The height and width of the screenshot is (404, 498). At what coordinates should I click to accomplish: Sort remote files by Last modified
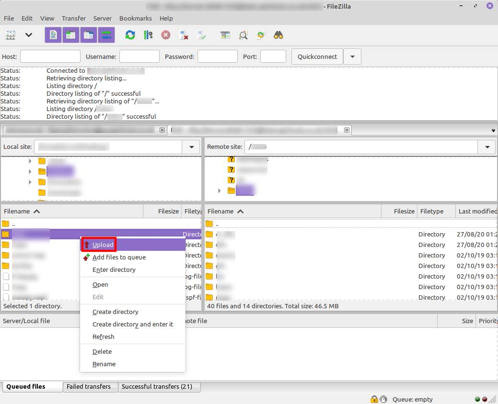[476, 211]
